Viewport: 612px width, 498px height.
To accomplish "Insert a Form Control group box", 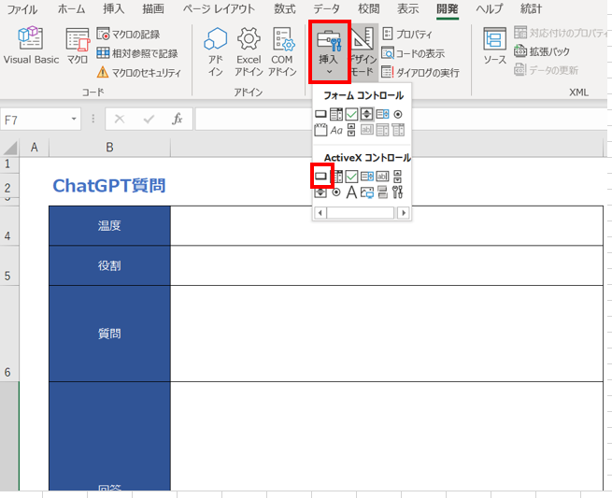I will click(320, 130).
